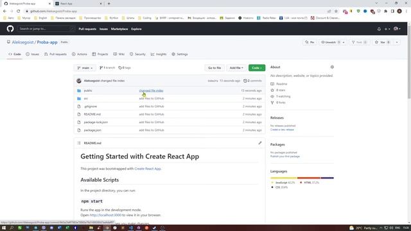Click the public folder icon
This screenshot has height=231, width=411.
(79, 90)
